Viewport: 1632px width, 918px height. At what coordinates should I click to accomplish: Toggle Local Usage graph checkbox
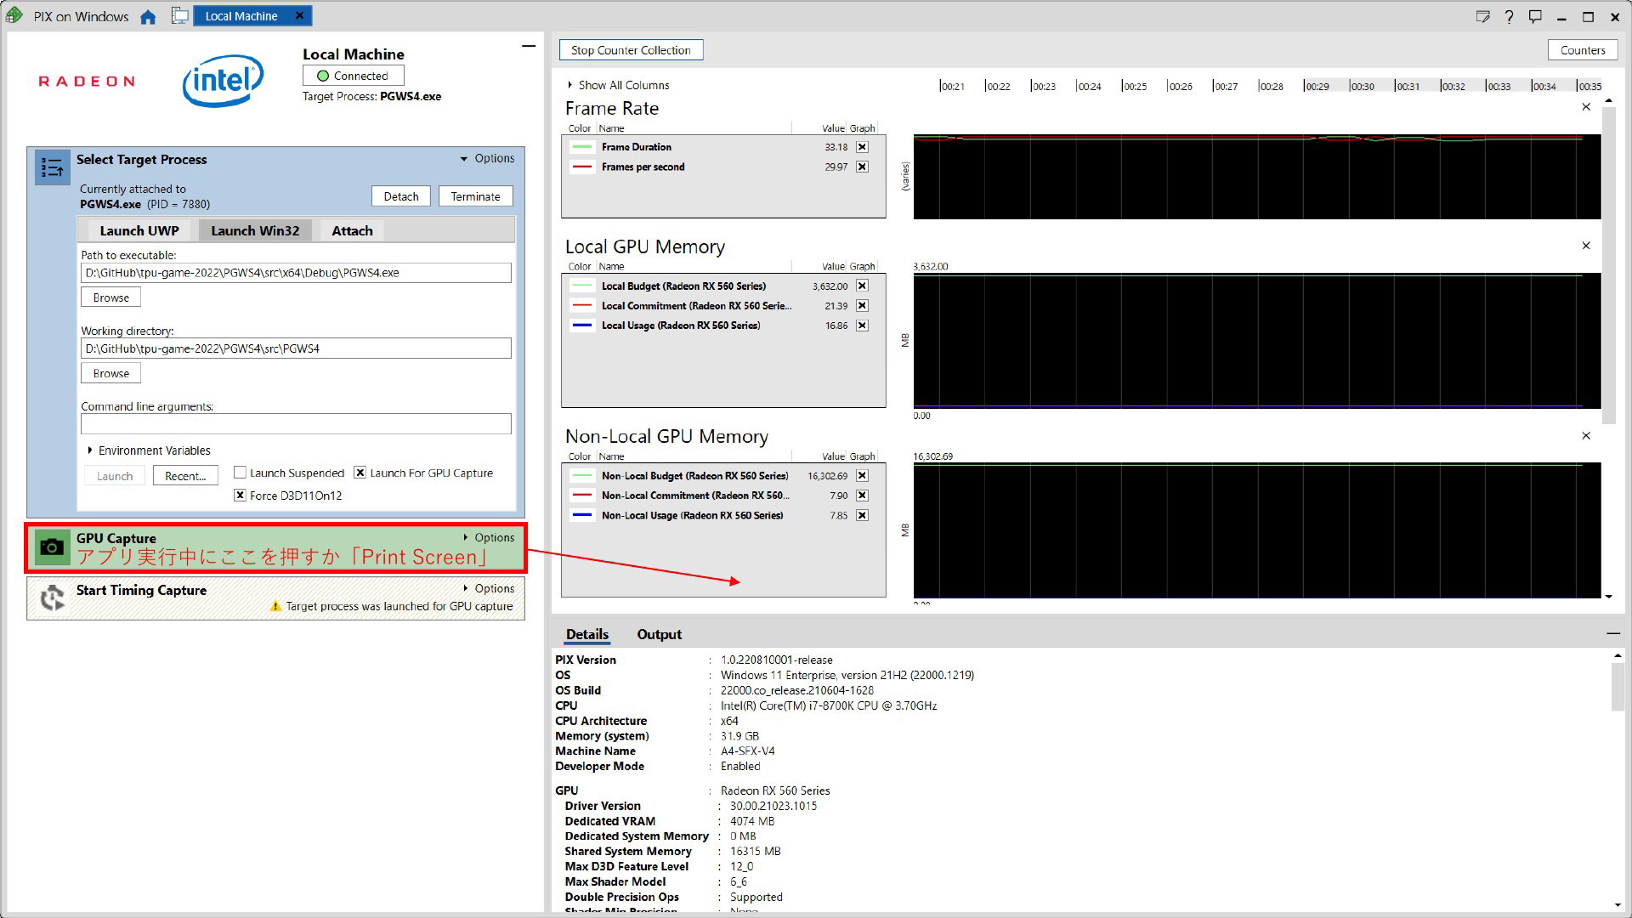pyautogui.click(x=862, y=326)
